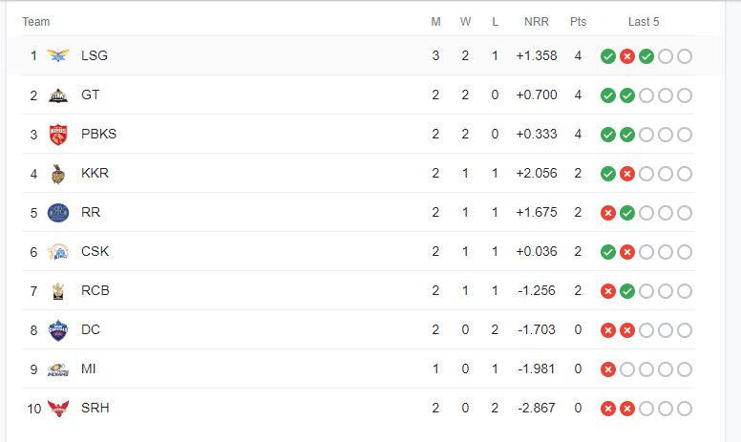Click the red PBKS shield logo
This screenshot has height=442, width=741.
pyautogui.click(x=58, y=134)
